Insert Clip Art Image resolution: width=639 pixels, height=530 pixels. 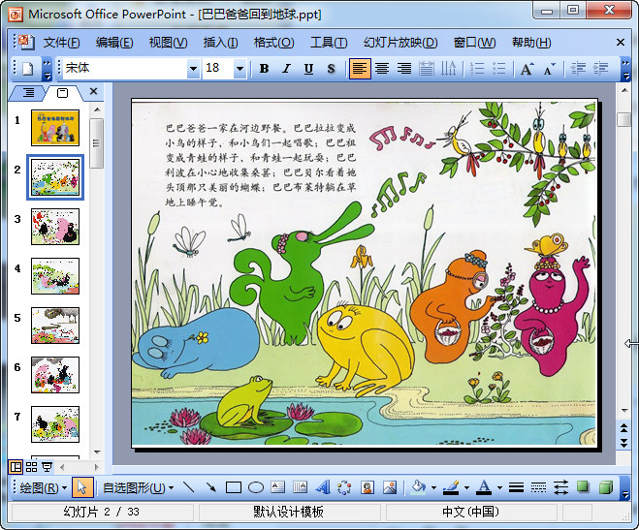367,487
